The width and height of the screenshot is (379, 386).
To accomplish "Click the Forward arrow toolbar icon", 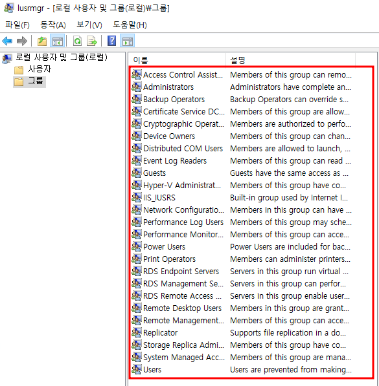I will pyautogui.click(x=22, y=41).
